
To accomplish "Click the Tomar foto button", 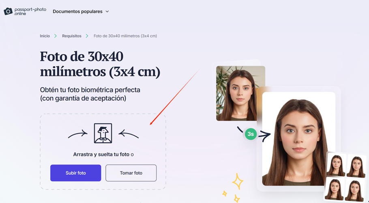I will (131, 173).
